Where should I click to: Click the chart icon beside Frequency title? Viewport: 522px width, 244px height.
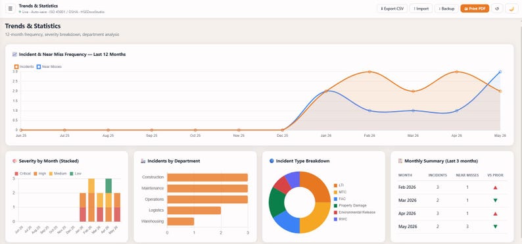(14, 55)
